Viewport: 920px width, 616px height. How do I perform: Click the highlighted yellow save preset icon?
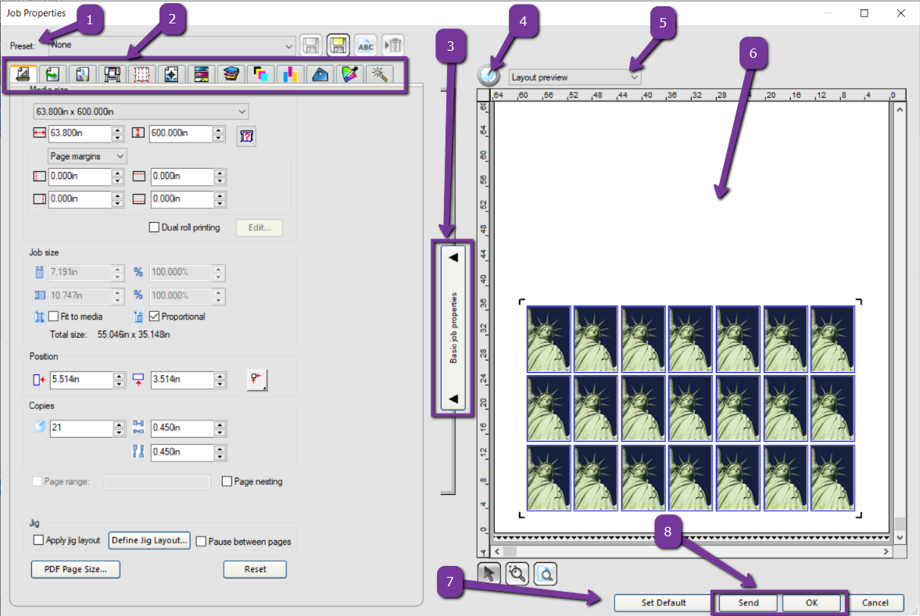click(338, 45)
